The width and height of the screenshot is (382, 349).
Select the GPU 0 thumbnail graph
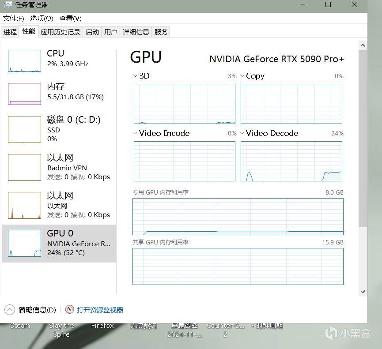[x=24, y=244]
